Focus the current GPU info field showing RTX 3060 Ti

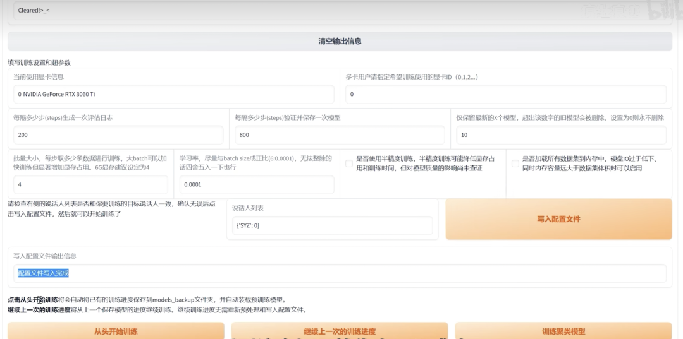(x=173, y=94)
